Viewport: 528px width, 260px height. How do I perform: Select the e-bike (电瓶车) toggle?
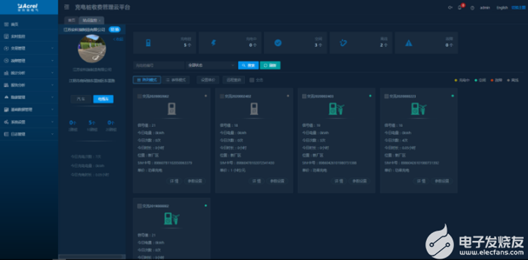(x=104, y=99)
